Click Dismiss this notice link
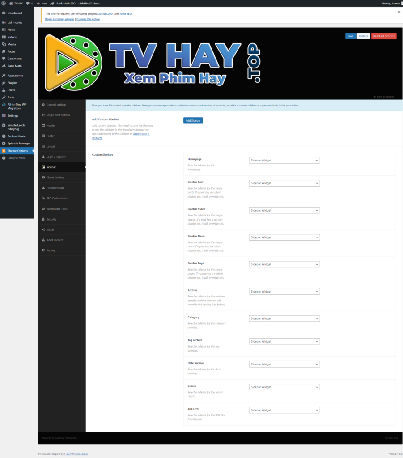 88,19
